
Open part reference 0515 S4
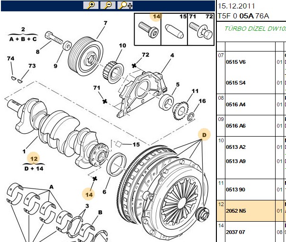pos(236,83)
